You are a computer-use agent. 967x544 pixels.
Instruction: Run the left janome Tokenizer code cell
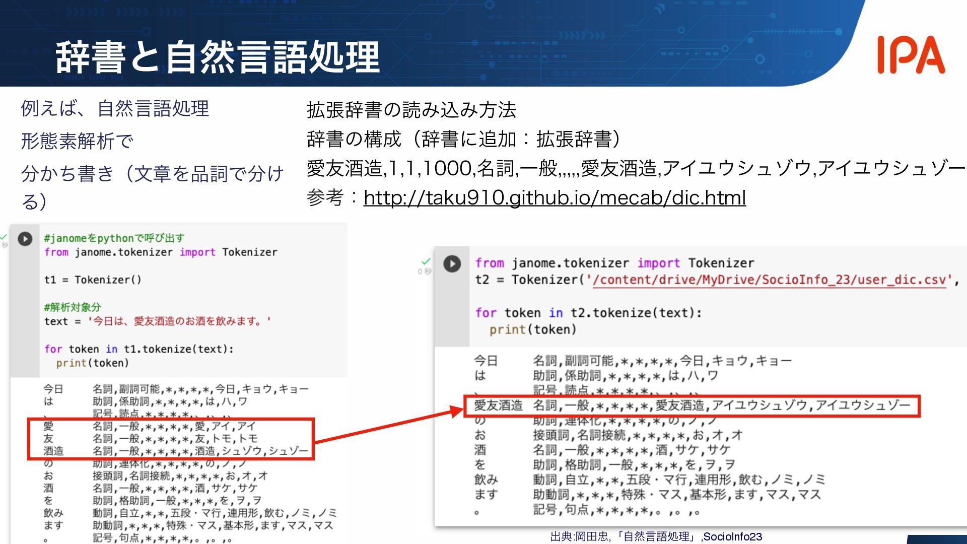coord(25,239)
